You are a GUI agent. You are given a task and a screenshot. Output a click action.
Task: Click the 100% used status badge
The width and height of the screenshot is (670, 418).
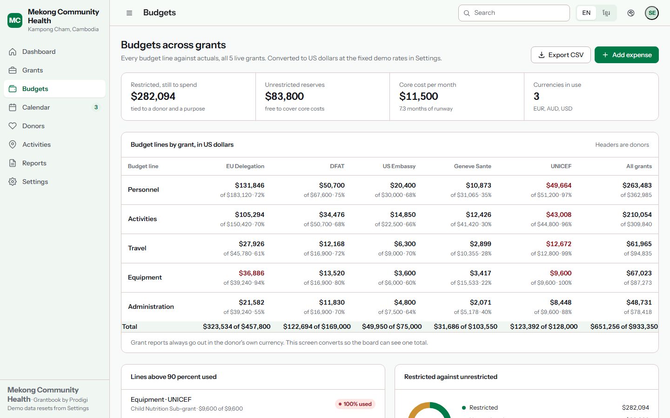(355, 404)
